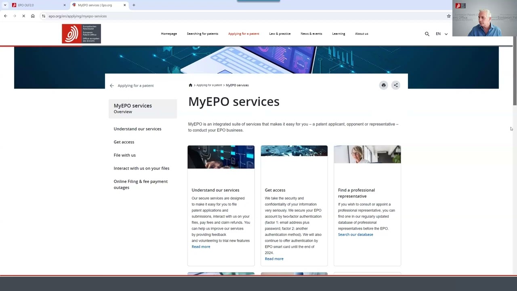Image resolution: width=517 pixels, height=291 pixels.
Task: Open the EPO logo home link
Action: tap(81, 34)
